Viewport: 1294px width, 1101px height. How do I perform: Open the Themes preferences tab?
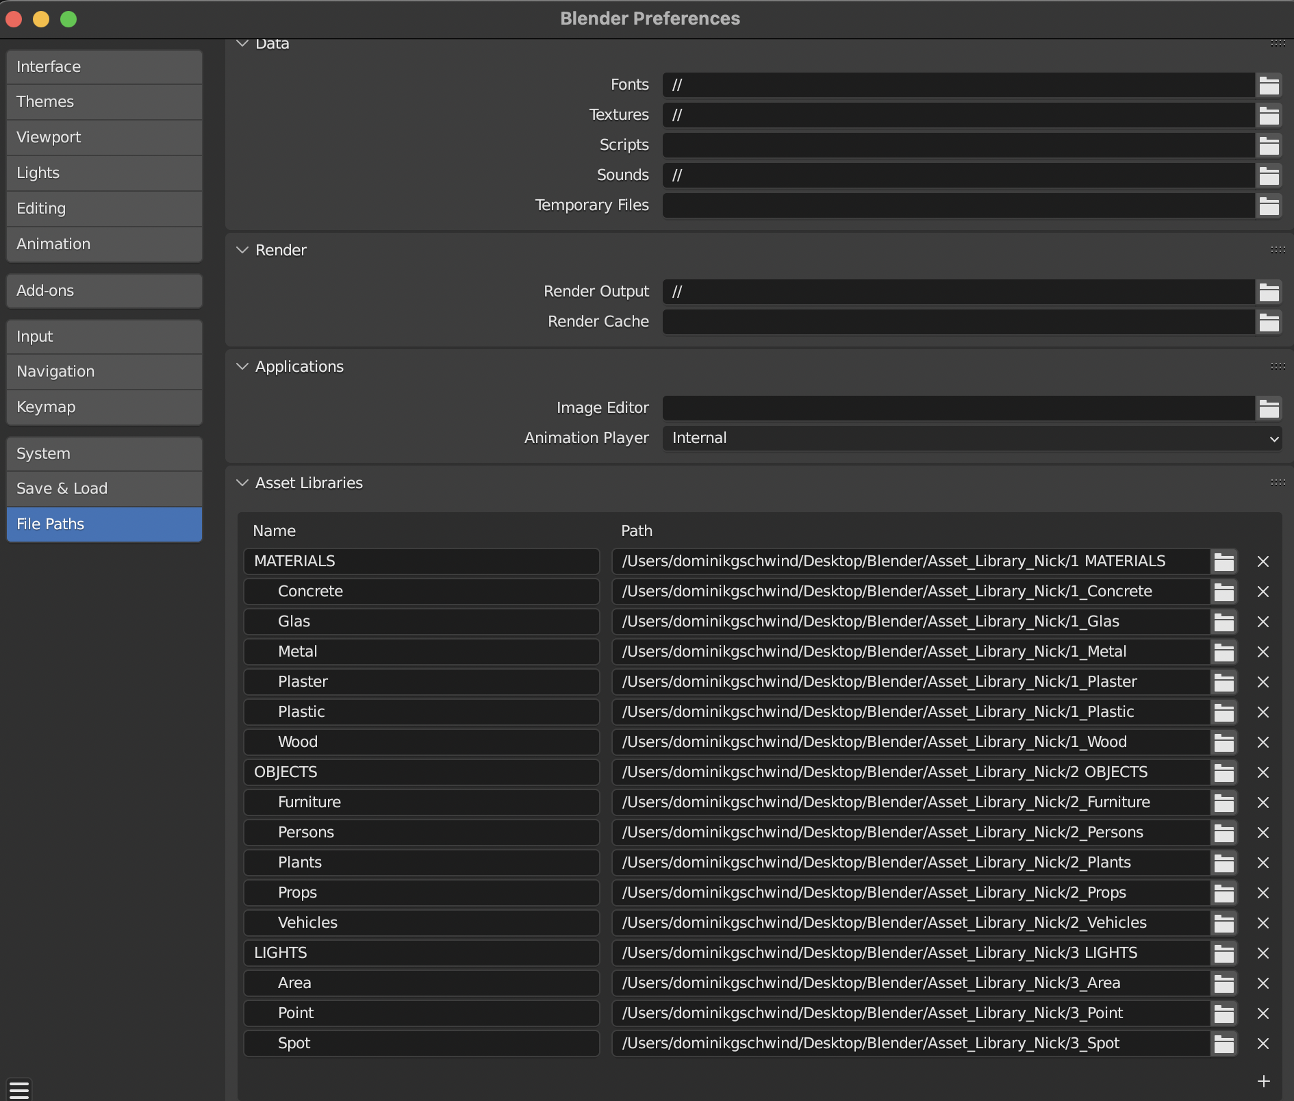[x=104, y=102]
